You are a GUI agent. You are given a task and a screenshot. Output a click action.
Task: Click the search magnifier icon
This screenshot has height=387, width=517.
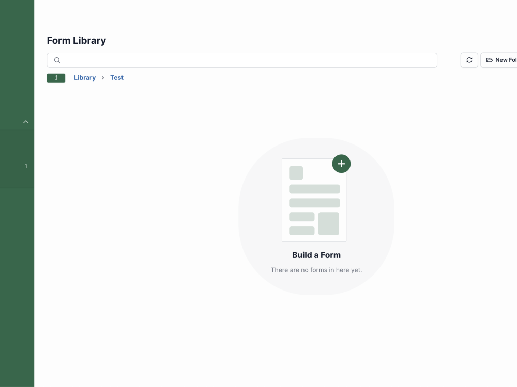point(57,60)
